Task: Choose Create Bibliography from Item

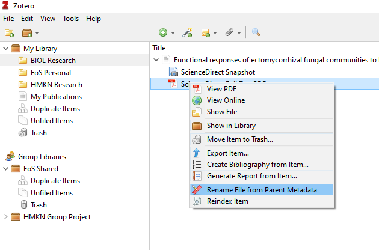Action: click(x=262, y=165)
